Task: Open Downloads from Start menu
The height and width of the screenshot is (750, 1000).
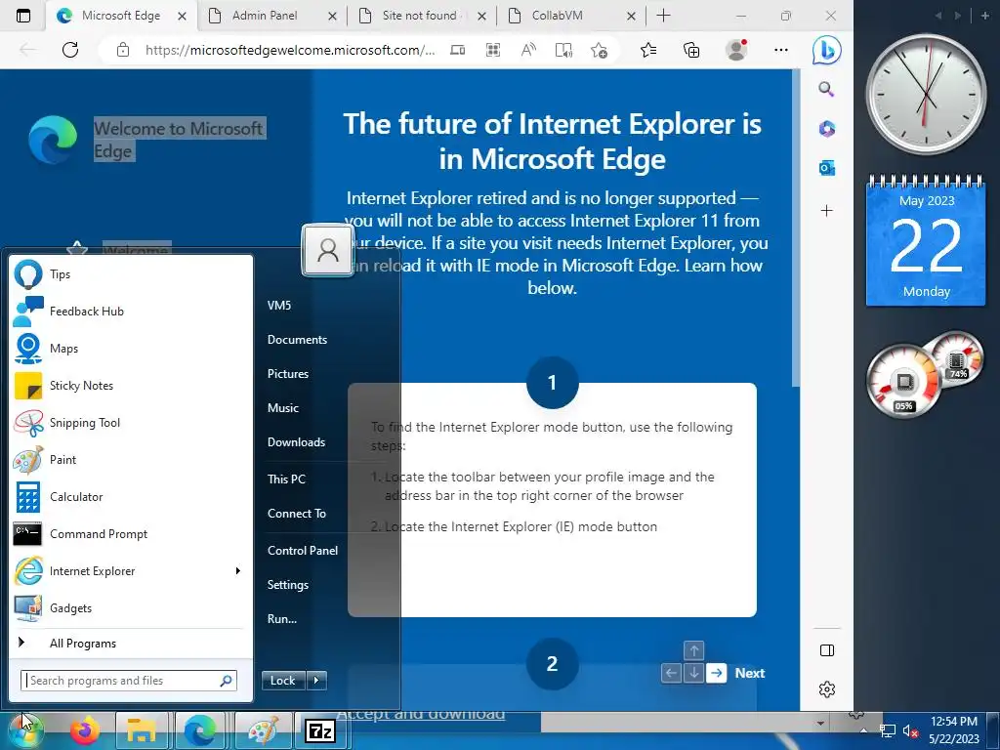Action: (x=297, y=442)
